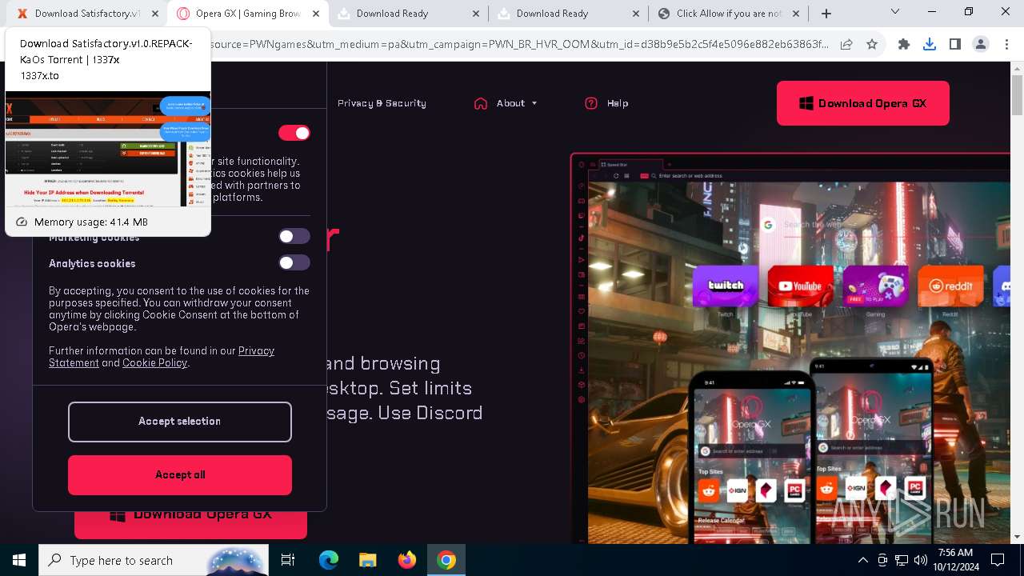Click the Gaming free-to-play speed dial tile
Viewport: 1024px width, 576px height.
(x=876, y=286)
